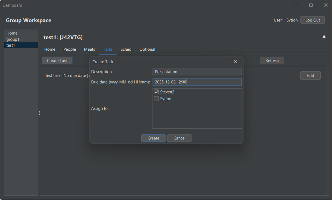The height and width of the screenshot is (200, 332).
Task: Select Home in the sidebar list
Action: click(x=21, y=33)
